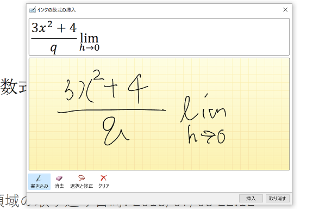This screenshot has height=209, width=313.
Task: Click the ink equation title bar icon
Action: (33, 10)
